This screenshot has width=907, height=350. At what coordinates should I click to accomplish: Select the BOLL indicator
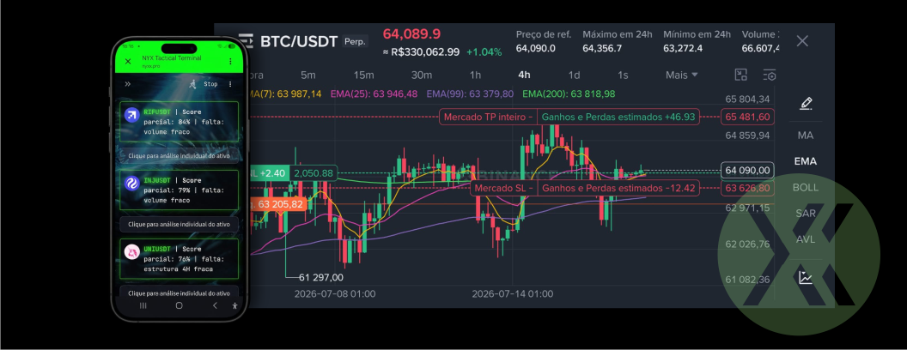click(x=805, y=187)
